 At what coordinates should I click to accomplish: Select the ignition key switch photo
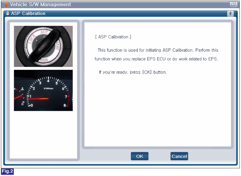point(43,46)
